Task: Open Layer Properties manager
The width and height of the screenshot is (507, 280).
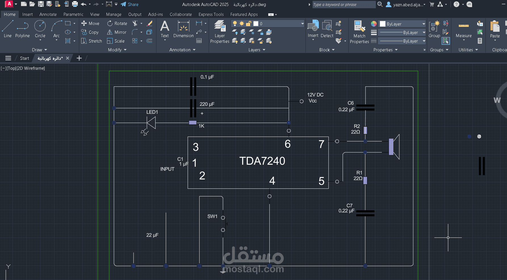Action: point(220,32)
